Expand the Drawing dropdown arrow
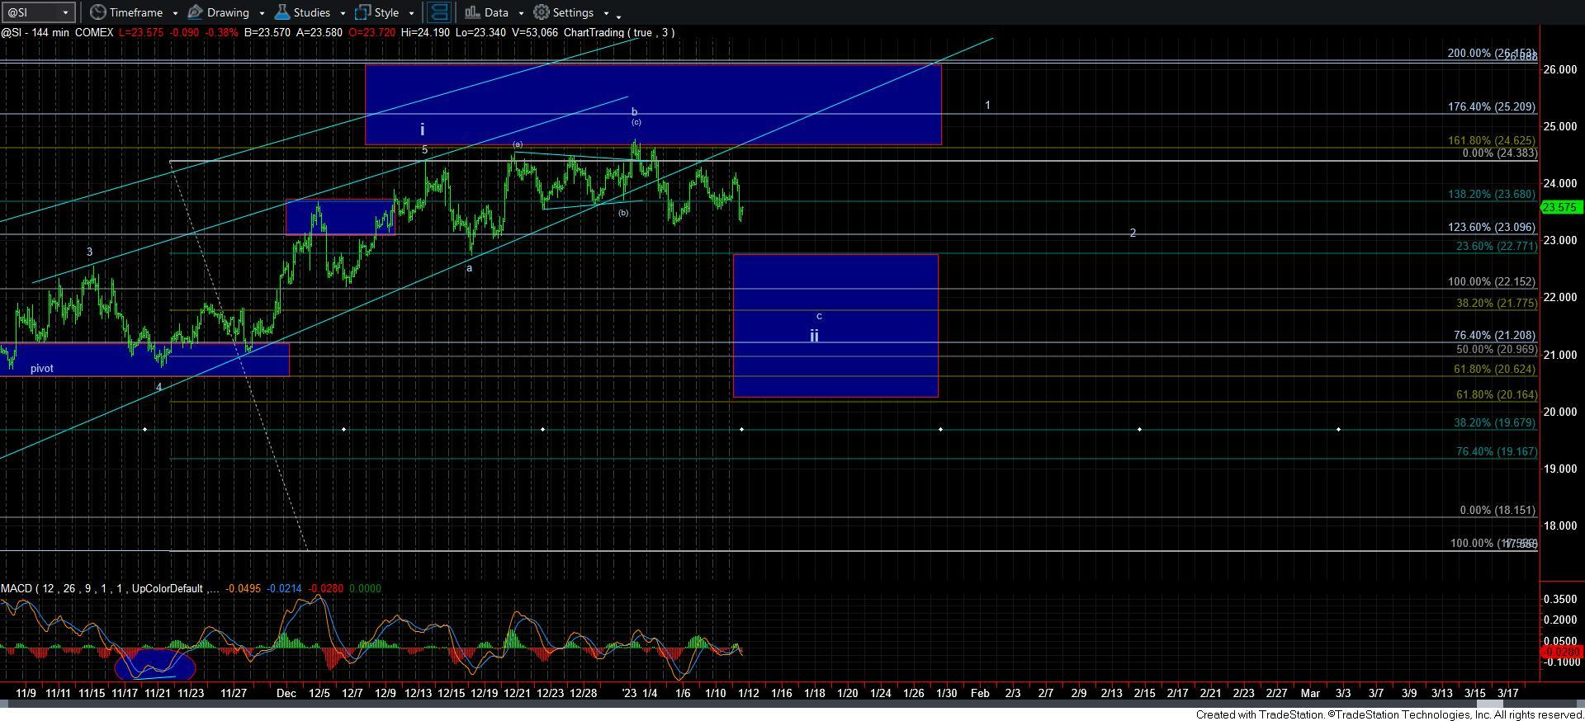1585x721 pixels. click(x=262, y=13)
